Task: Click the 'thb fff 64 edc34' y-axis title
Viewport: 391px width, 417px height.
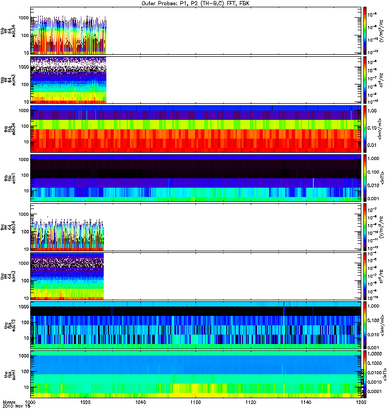Action: (x=8, y=31)
